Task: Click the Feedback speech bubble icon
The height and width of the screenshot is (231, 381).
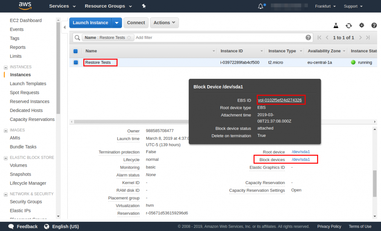Action: coord(11,226)
